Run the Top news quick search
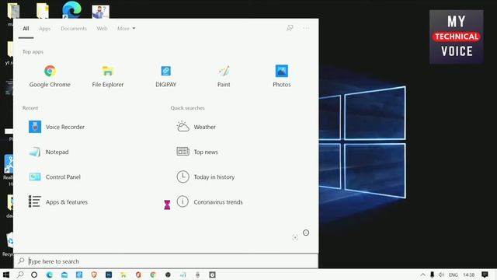The height and width of the screenshot is (280, 497). click(197, 152)
